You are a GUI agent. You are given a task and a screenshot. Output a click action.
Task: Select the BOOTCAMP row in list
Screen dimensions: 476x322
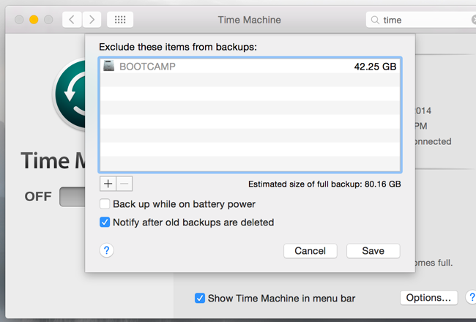[250, 66]
